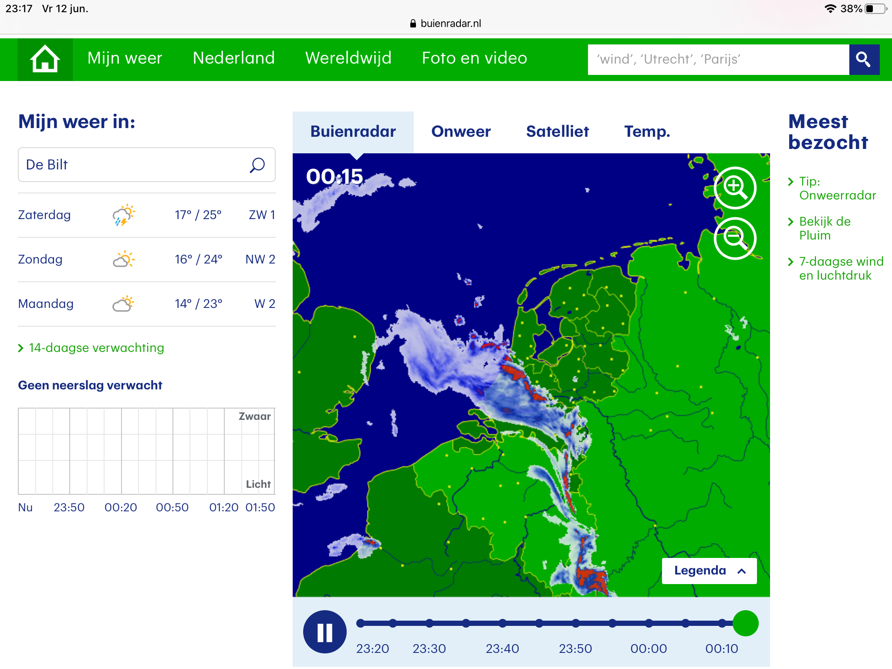The width and height of the screenshot is (892, 669).
Task: Click the green timeline slider handle
Action: [x=746, y=623]
